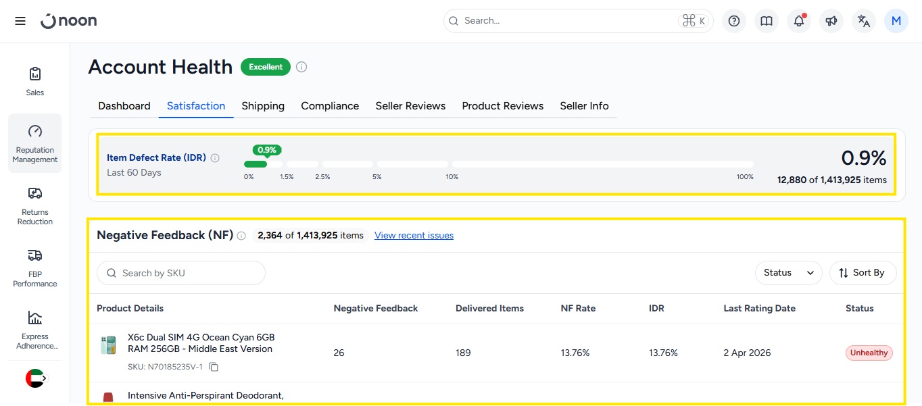Open the guide book icon
Screen dimensions: 922x406
(767, 21)
